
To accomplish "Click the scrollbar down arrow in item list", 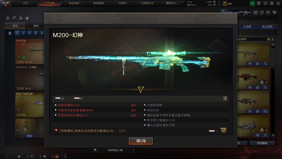I will click(x=273, y=135).
